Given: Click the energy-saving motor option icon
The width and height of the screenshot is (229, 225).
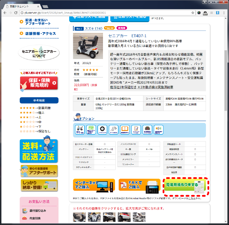Looking at the screenshot, I should [x=80, y=130].
